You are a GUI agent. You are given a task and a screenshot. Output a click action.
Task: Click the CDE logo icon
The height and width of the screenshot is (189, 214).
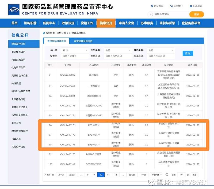(14, 10)
